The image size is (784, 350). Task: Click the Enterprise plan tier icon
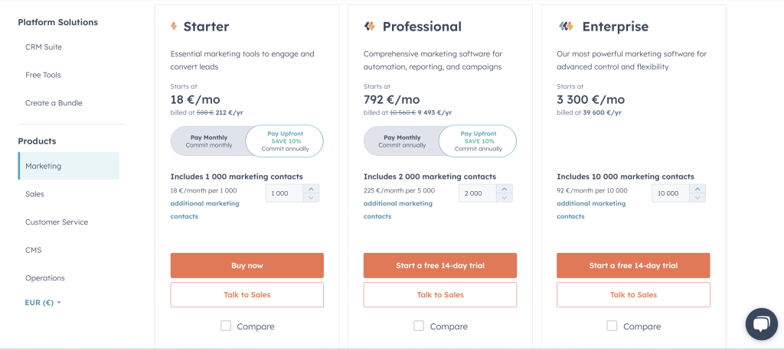click(x=566, y=26)
